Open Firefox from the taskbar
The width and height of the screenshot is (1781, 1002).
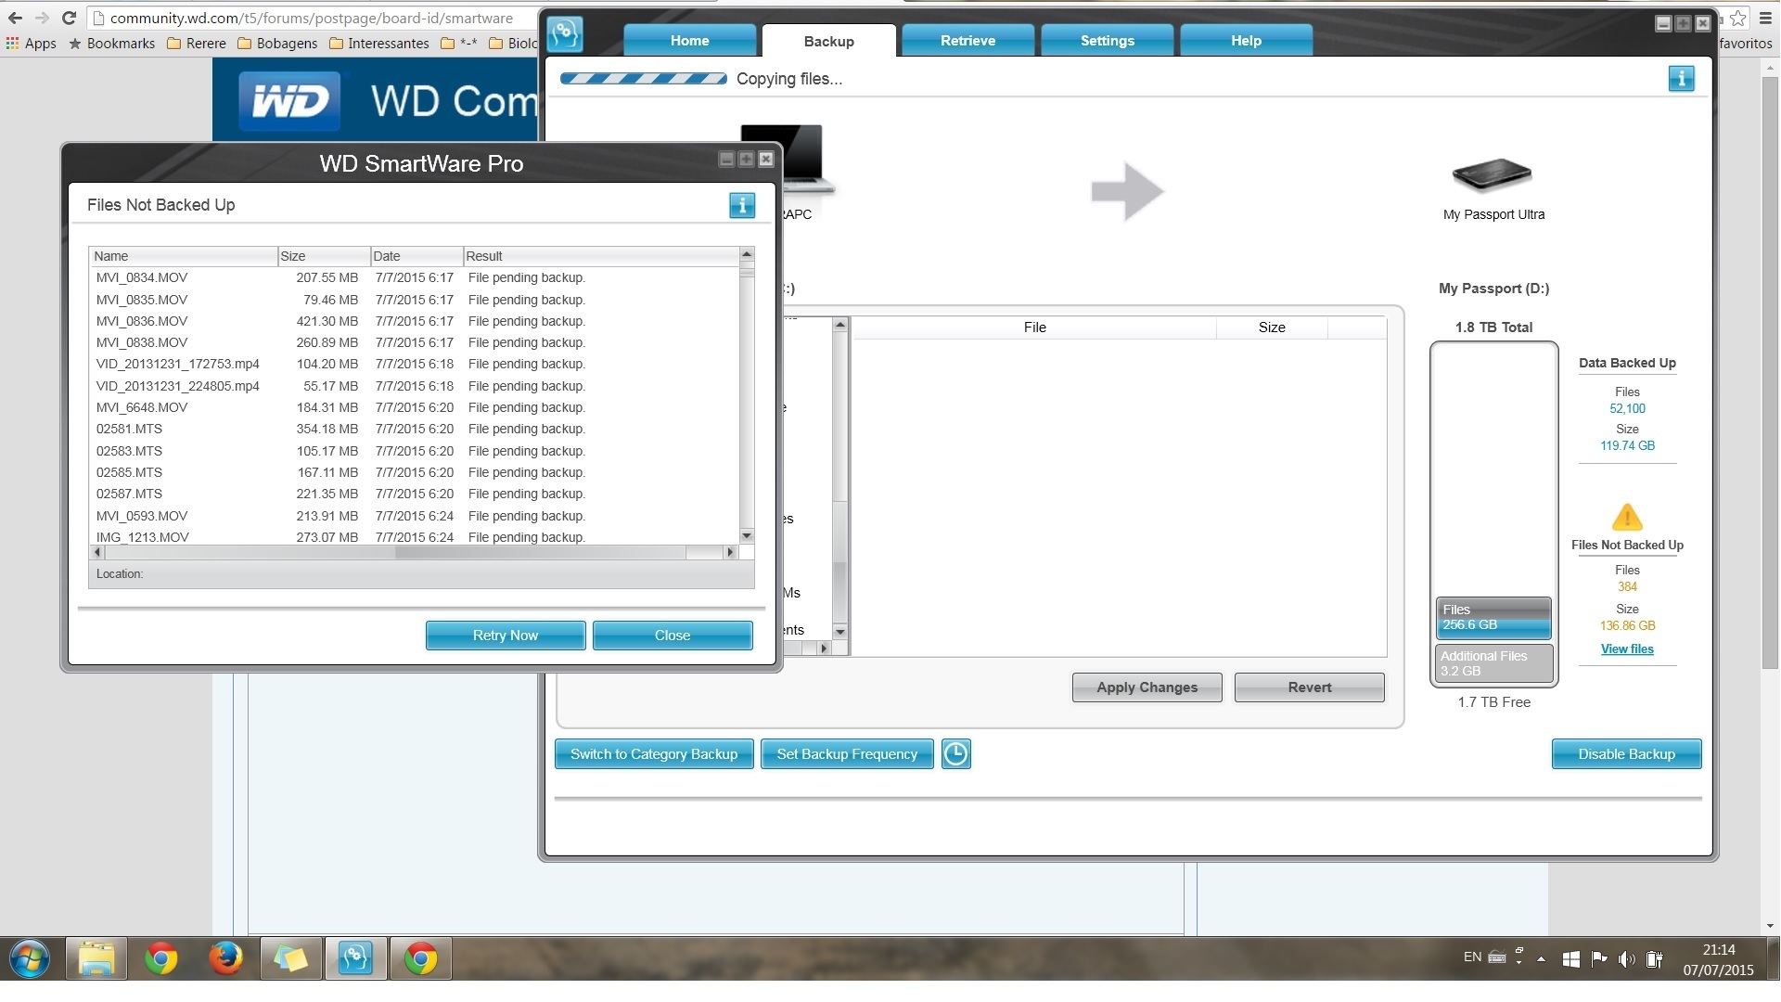(225, 958)
